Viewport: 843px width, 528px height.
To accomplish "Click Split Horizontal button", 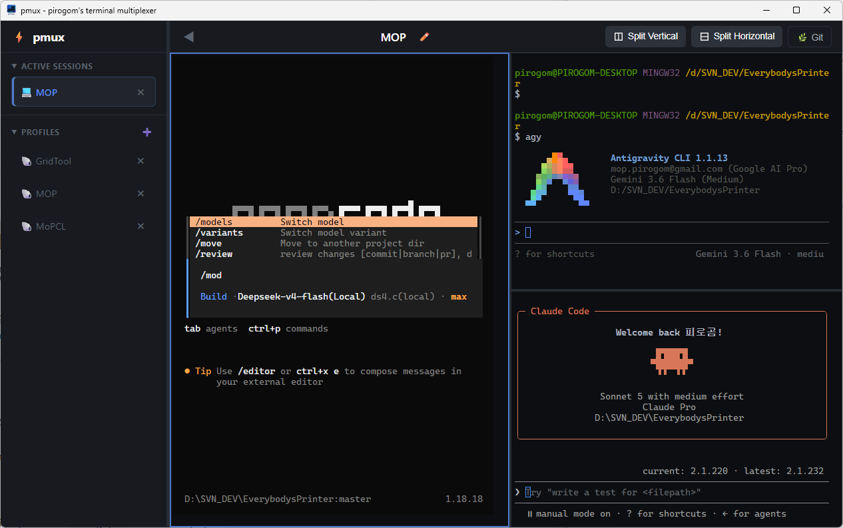I will coord(737,37).
